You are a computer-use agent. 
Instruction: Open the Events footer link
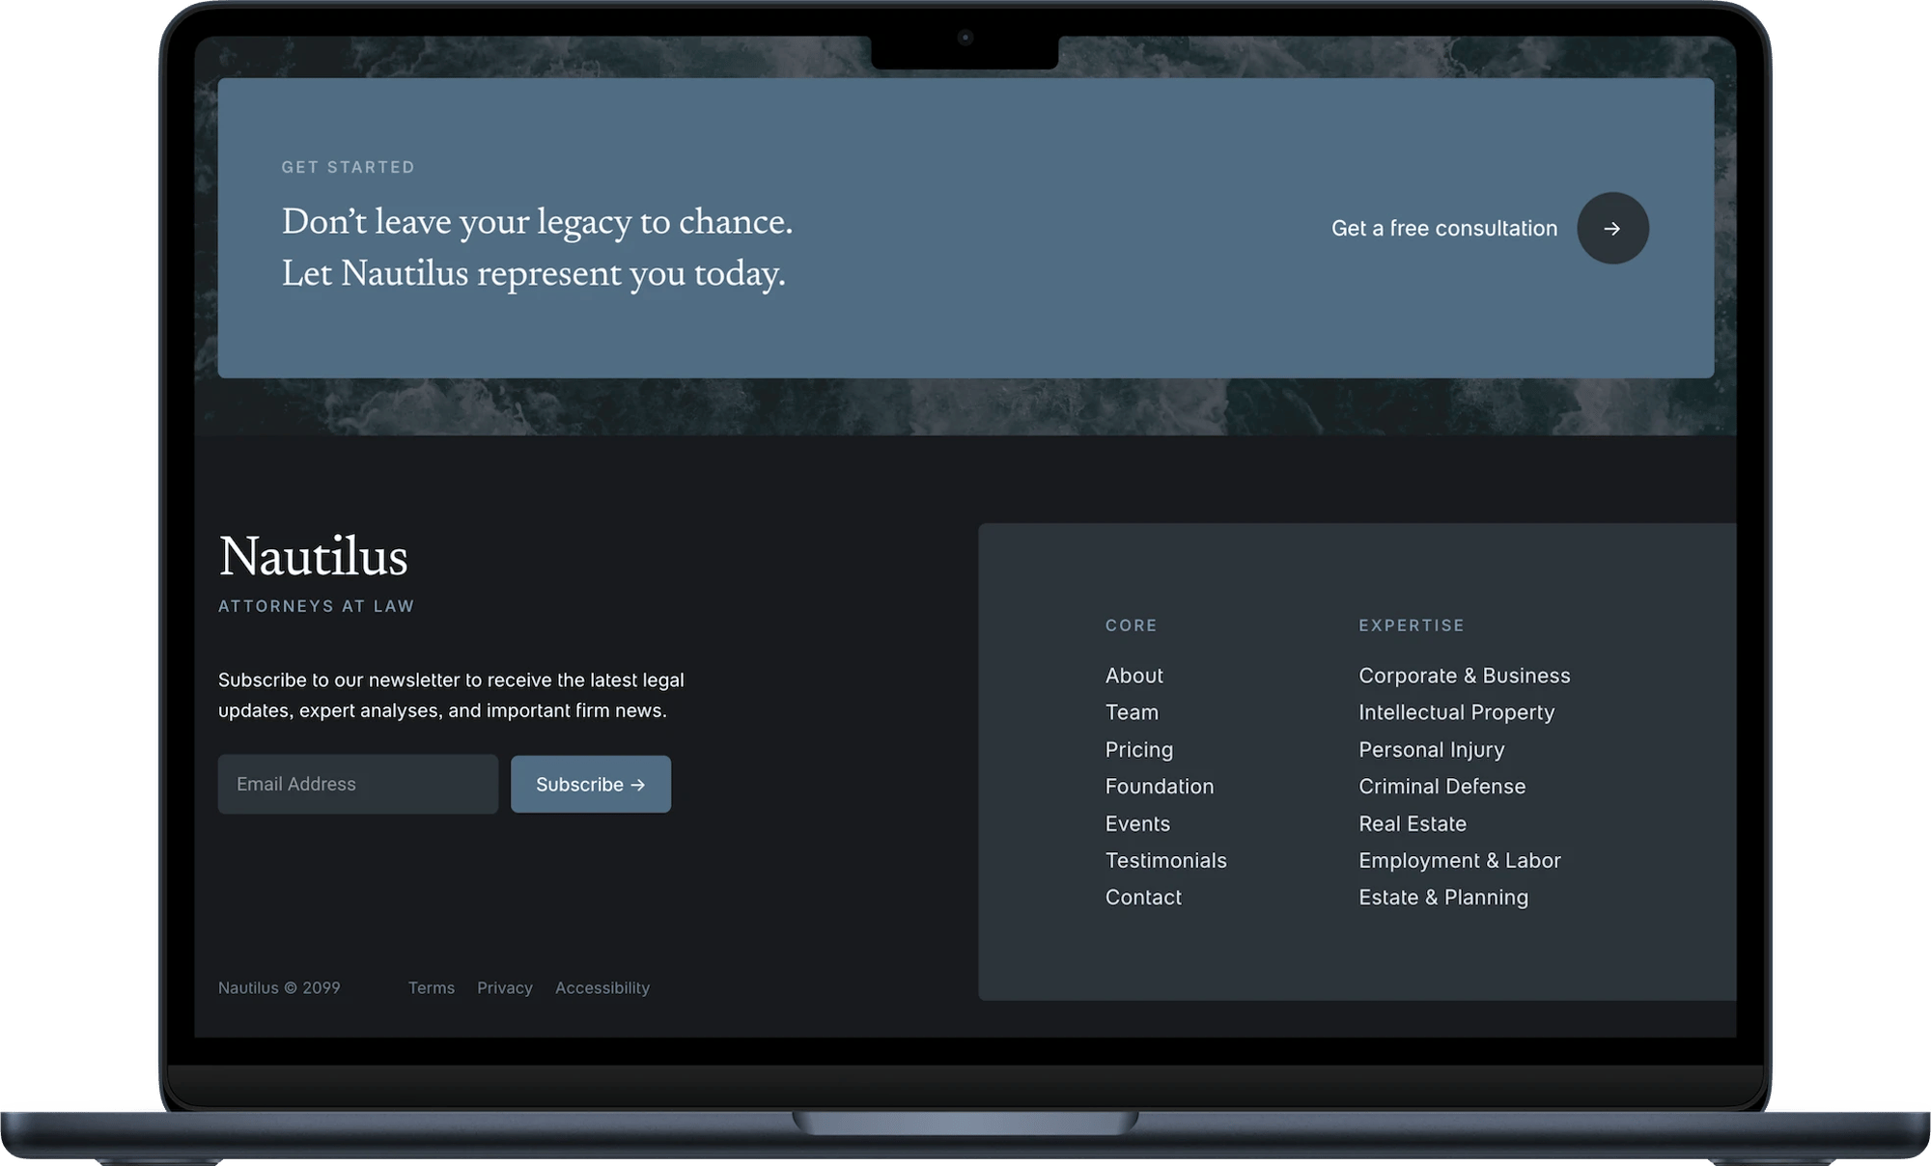[1137, 823]
